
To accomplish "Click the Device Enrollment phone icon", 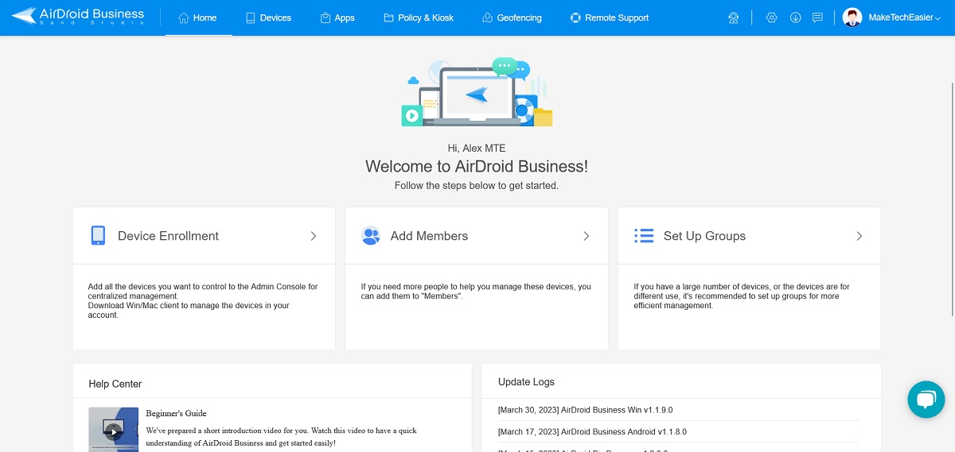I will pos(98,236).
